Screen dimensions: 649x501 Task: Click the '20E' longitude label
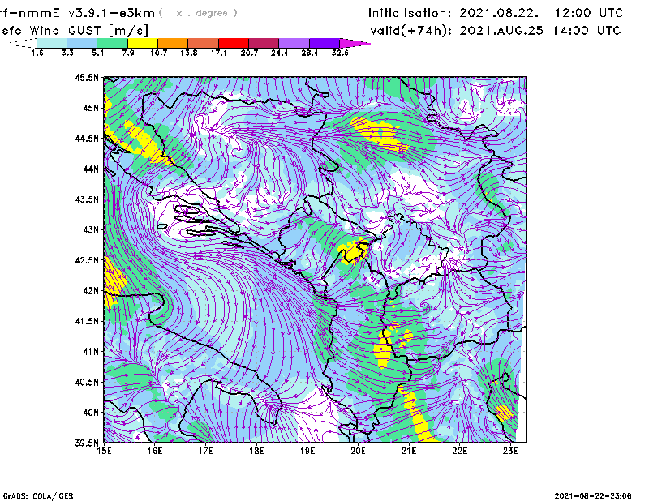point(358,451)
